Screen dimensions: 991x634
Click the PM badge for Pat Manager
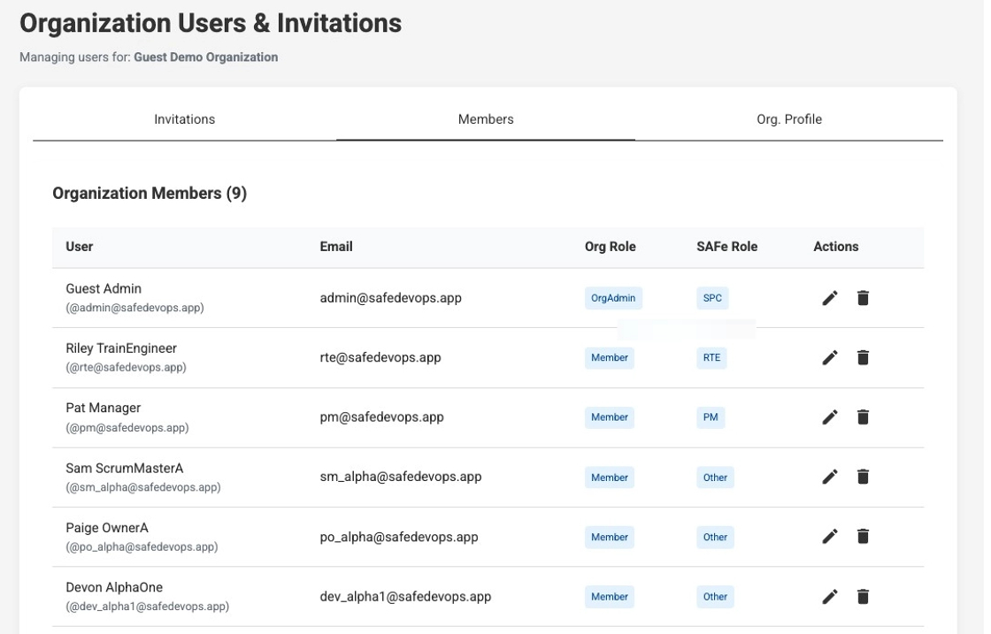[710, 416]
